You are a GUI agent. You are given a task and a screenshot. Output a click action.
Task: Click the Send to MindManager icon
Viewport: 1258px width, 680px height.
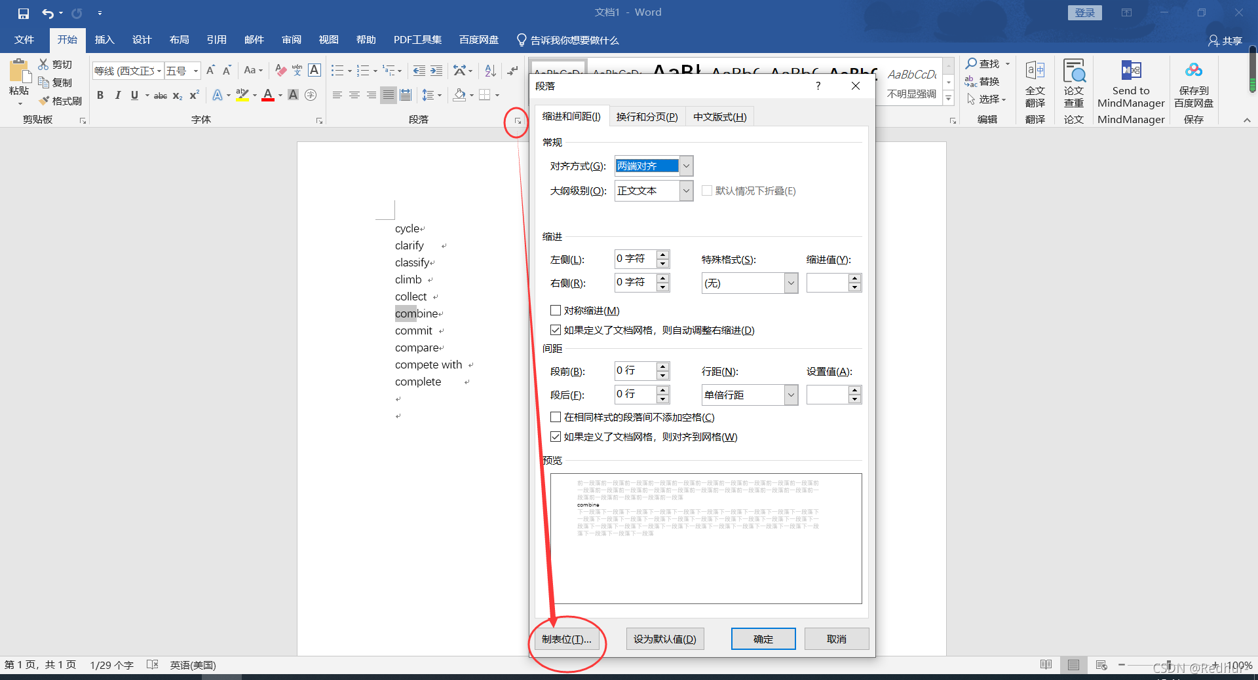(1131, 70)
